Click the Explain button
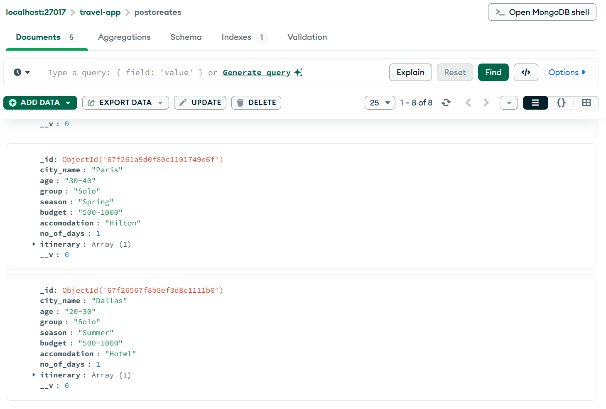This screenshot has height=409, width=606. [410, 72]
